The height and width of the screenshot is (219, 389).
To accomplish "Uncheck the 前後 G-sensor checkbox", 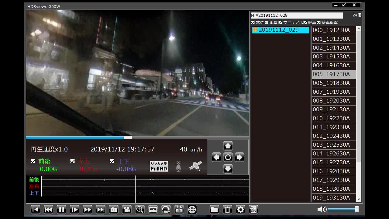I will (x=33, y=161).
